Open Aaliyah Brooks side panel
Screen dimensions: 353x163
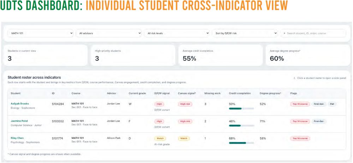click(20, 104)
